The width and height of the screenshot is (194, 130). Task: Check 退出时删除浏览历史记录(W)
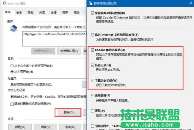[x=12, y=104]
